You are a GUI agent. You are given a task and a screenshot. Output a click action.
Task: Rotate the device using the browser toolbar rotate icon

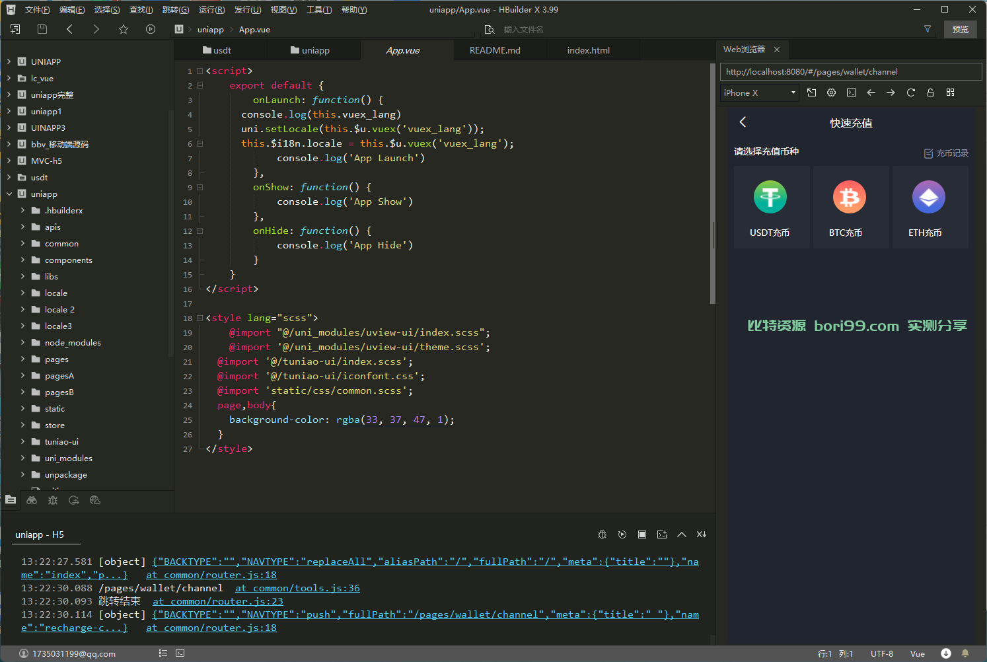pos(812,92)
